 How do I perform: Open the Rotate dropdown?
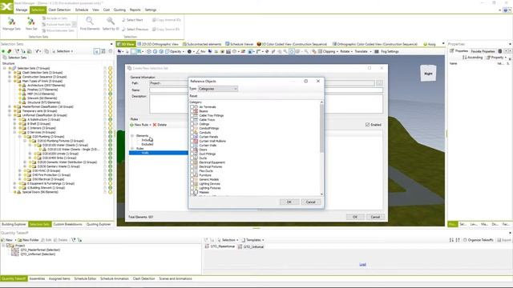tap(346, 51)
